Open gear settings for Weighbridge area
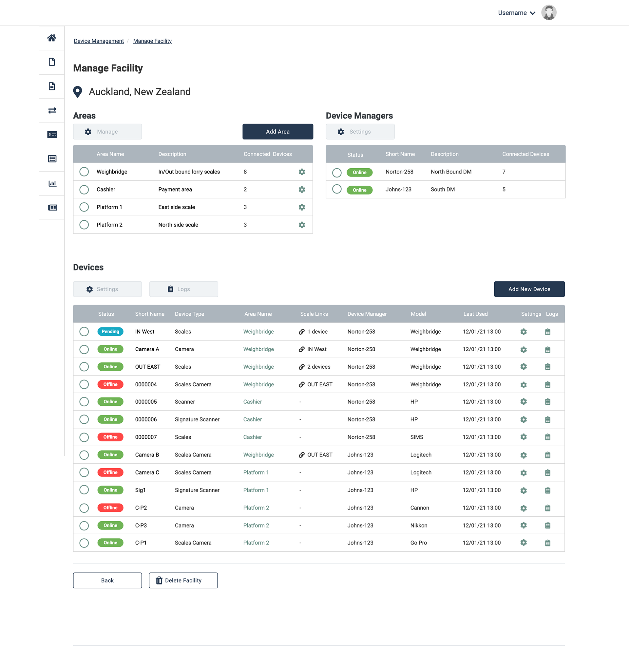The height and width of the screenshot is (646, 629). [302, 172]
